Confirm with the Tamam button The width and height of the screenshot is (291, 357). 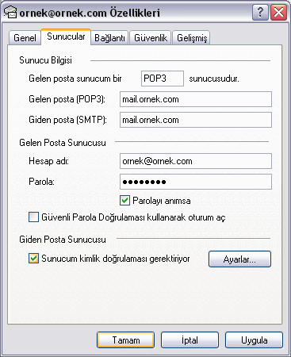pos(126,340)
